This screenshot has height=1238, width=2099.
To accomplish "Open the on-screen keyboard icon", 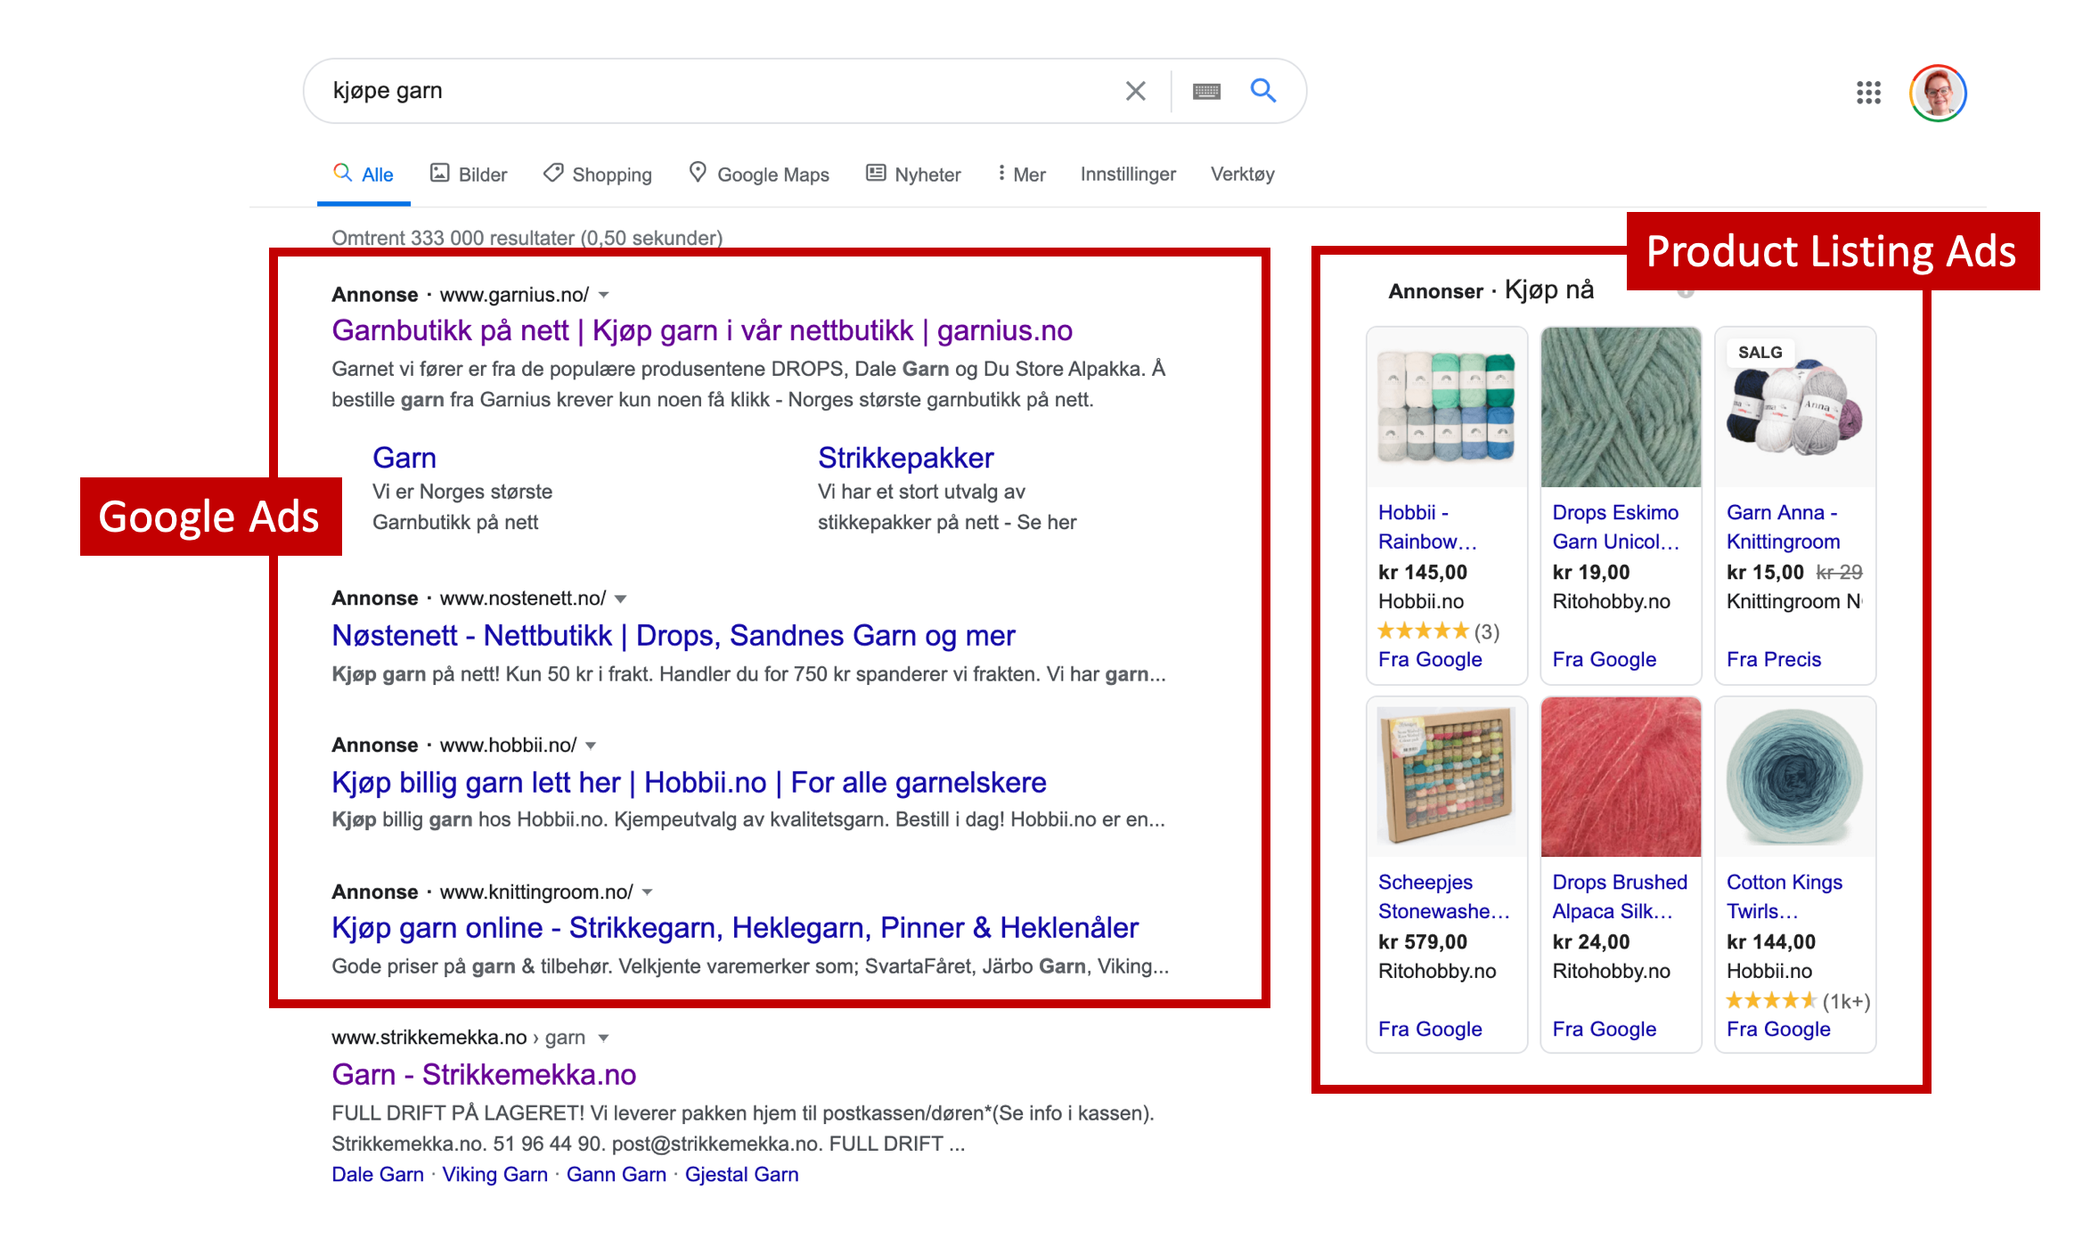I will click(1206, 91).
